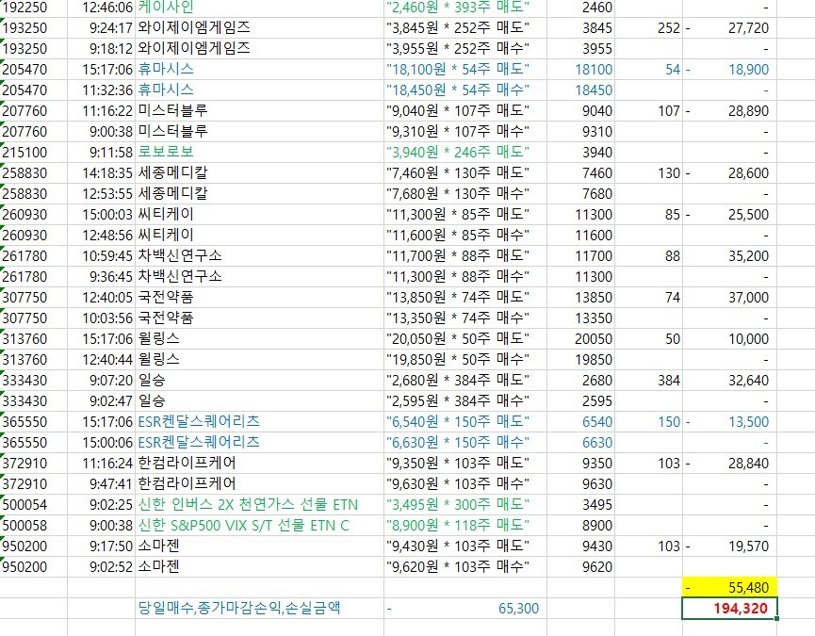Screen dimensions: 815x636
Task: Select 소마젠 cell at 9:17:50
Action: tap(259, 546)
